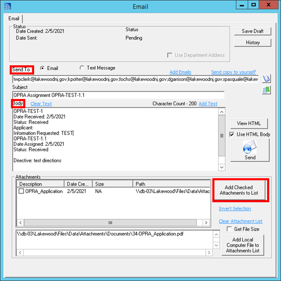This screenshot has width=281, height=281.
Task: Toggle Use Department Address checkbox
Action: [x=169, y=55]
